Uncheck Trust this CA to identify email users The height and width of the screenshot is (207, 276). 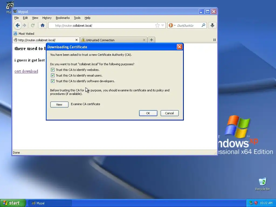(x=53, y=75)
